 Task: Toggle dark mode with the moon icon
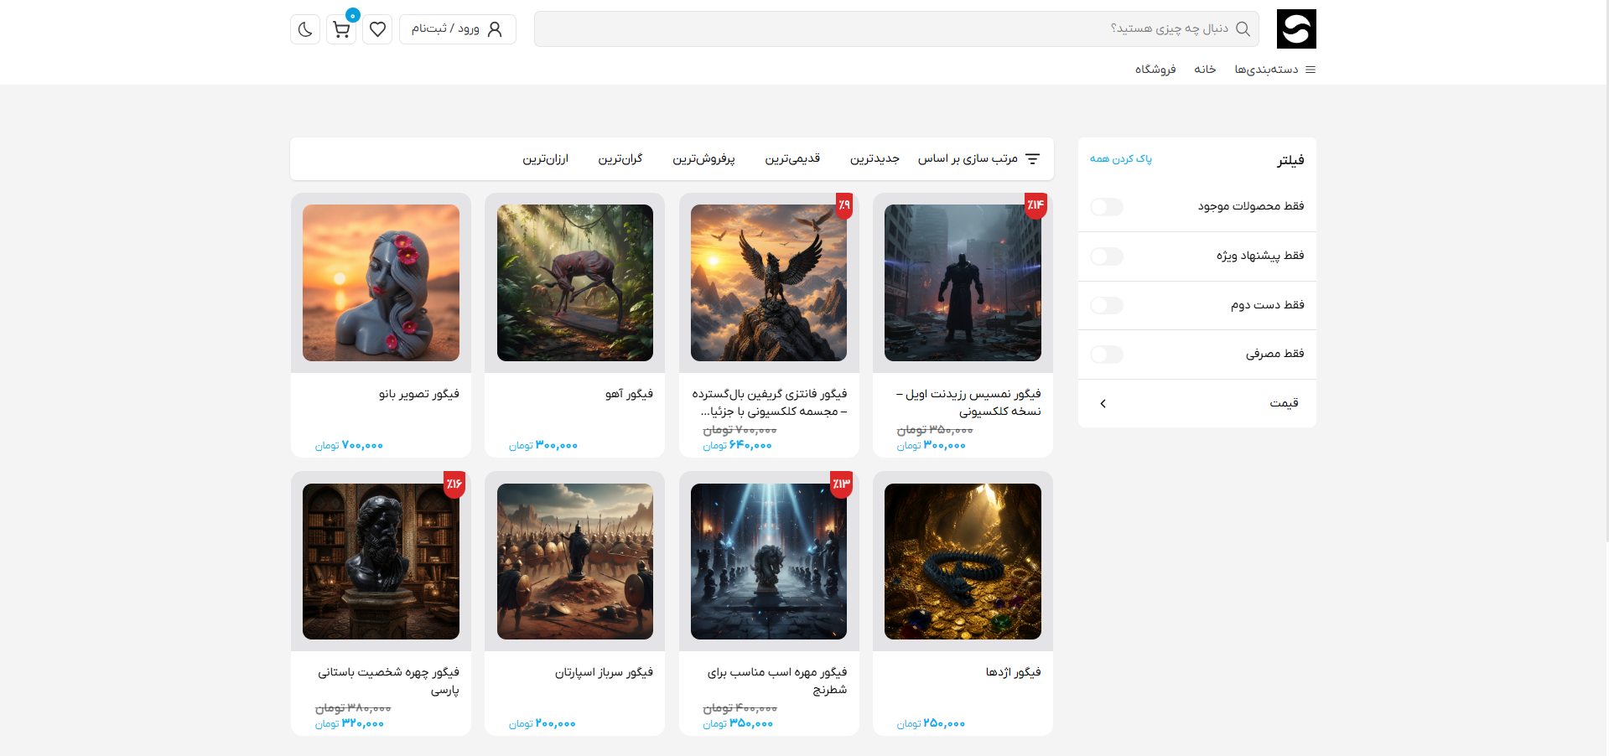(x=305, y=29)
